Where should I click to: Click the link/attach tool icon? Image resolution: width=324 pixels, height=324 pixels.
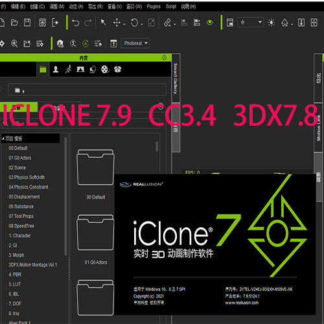pyautogui.click(x=167, y=23)
